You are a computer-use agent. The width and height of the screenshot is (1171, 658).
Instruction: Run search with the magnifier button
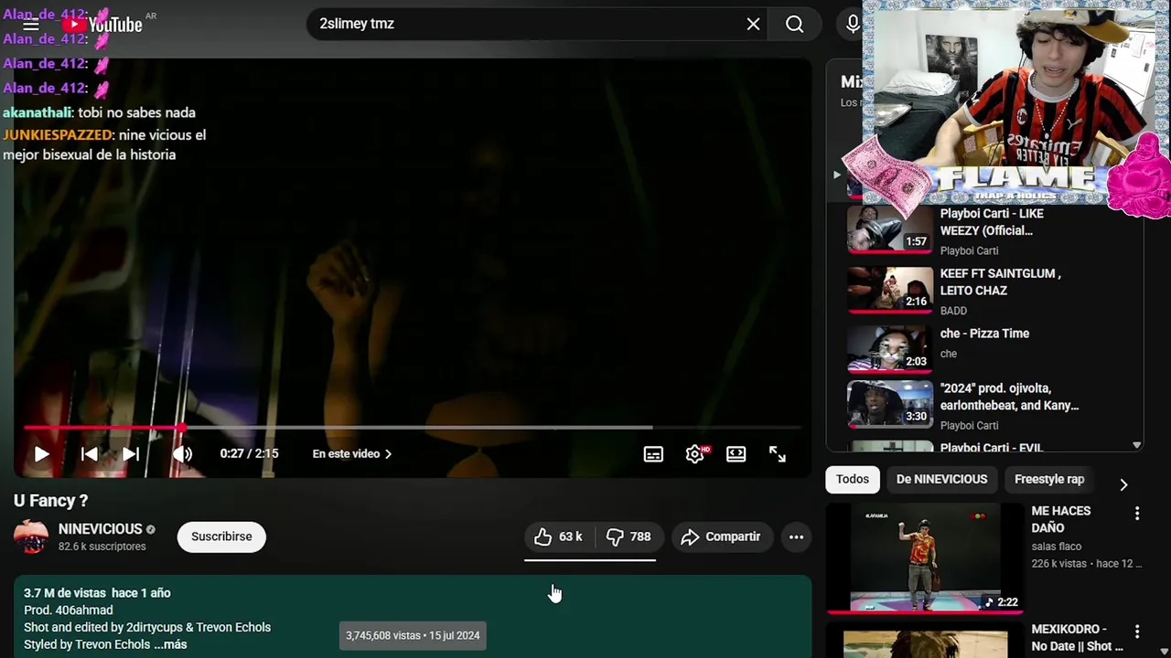[794, 24]
